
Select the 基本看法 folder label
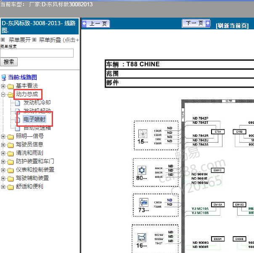(x=27, y=86)
